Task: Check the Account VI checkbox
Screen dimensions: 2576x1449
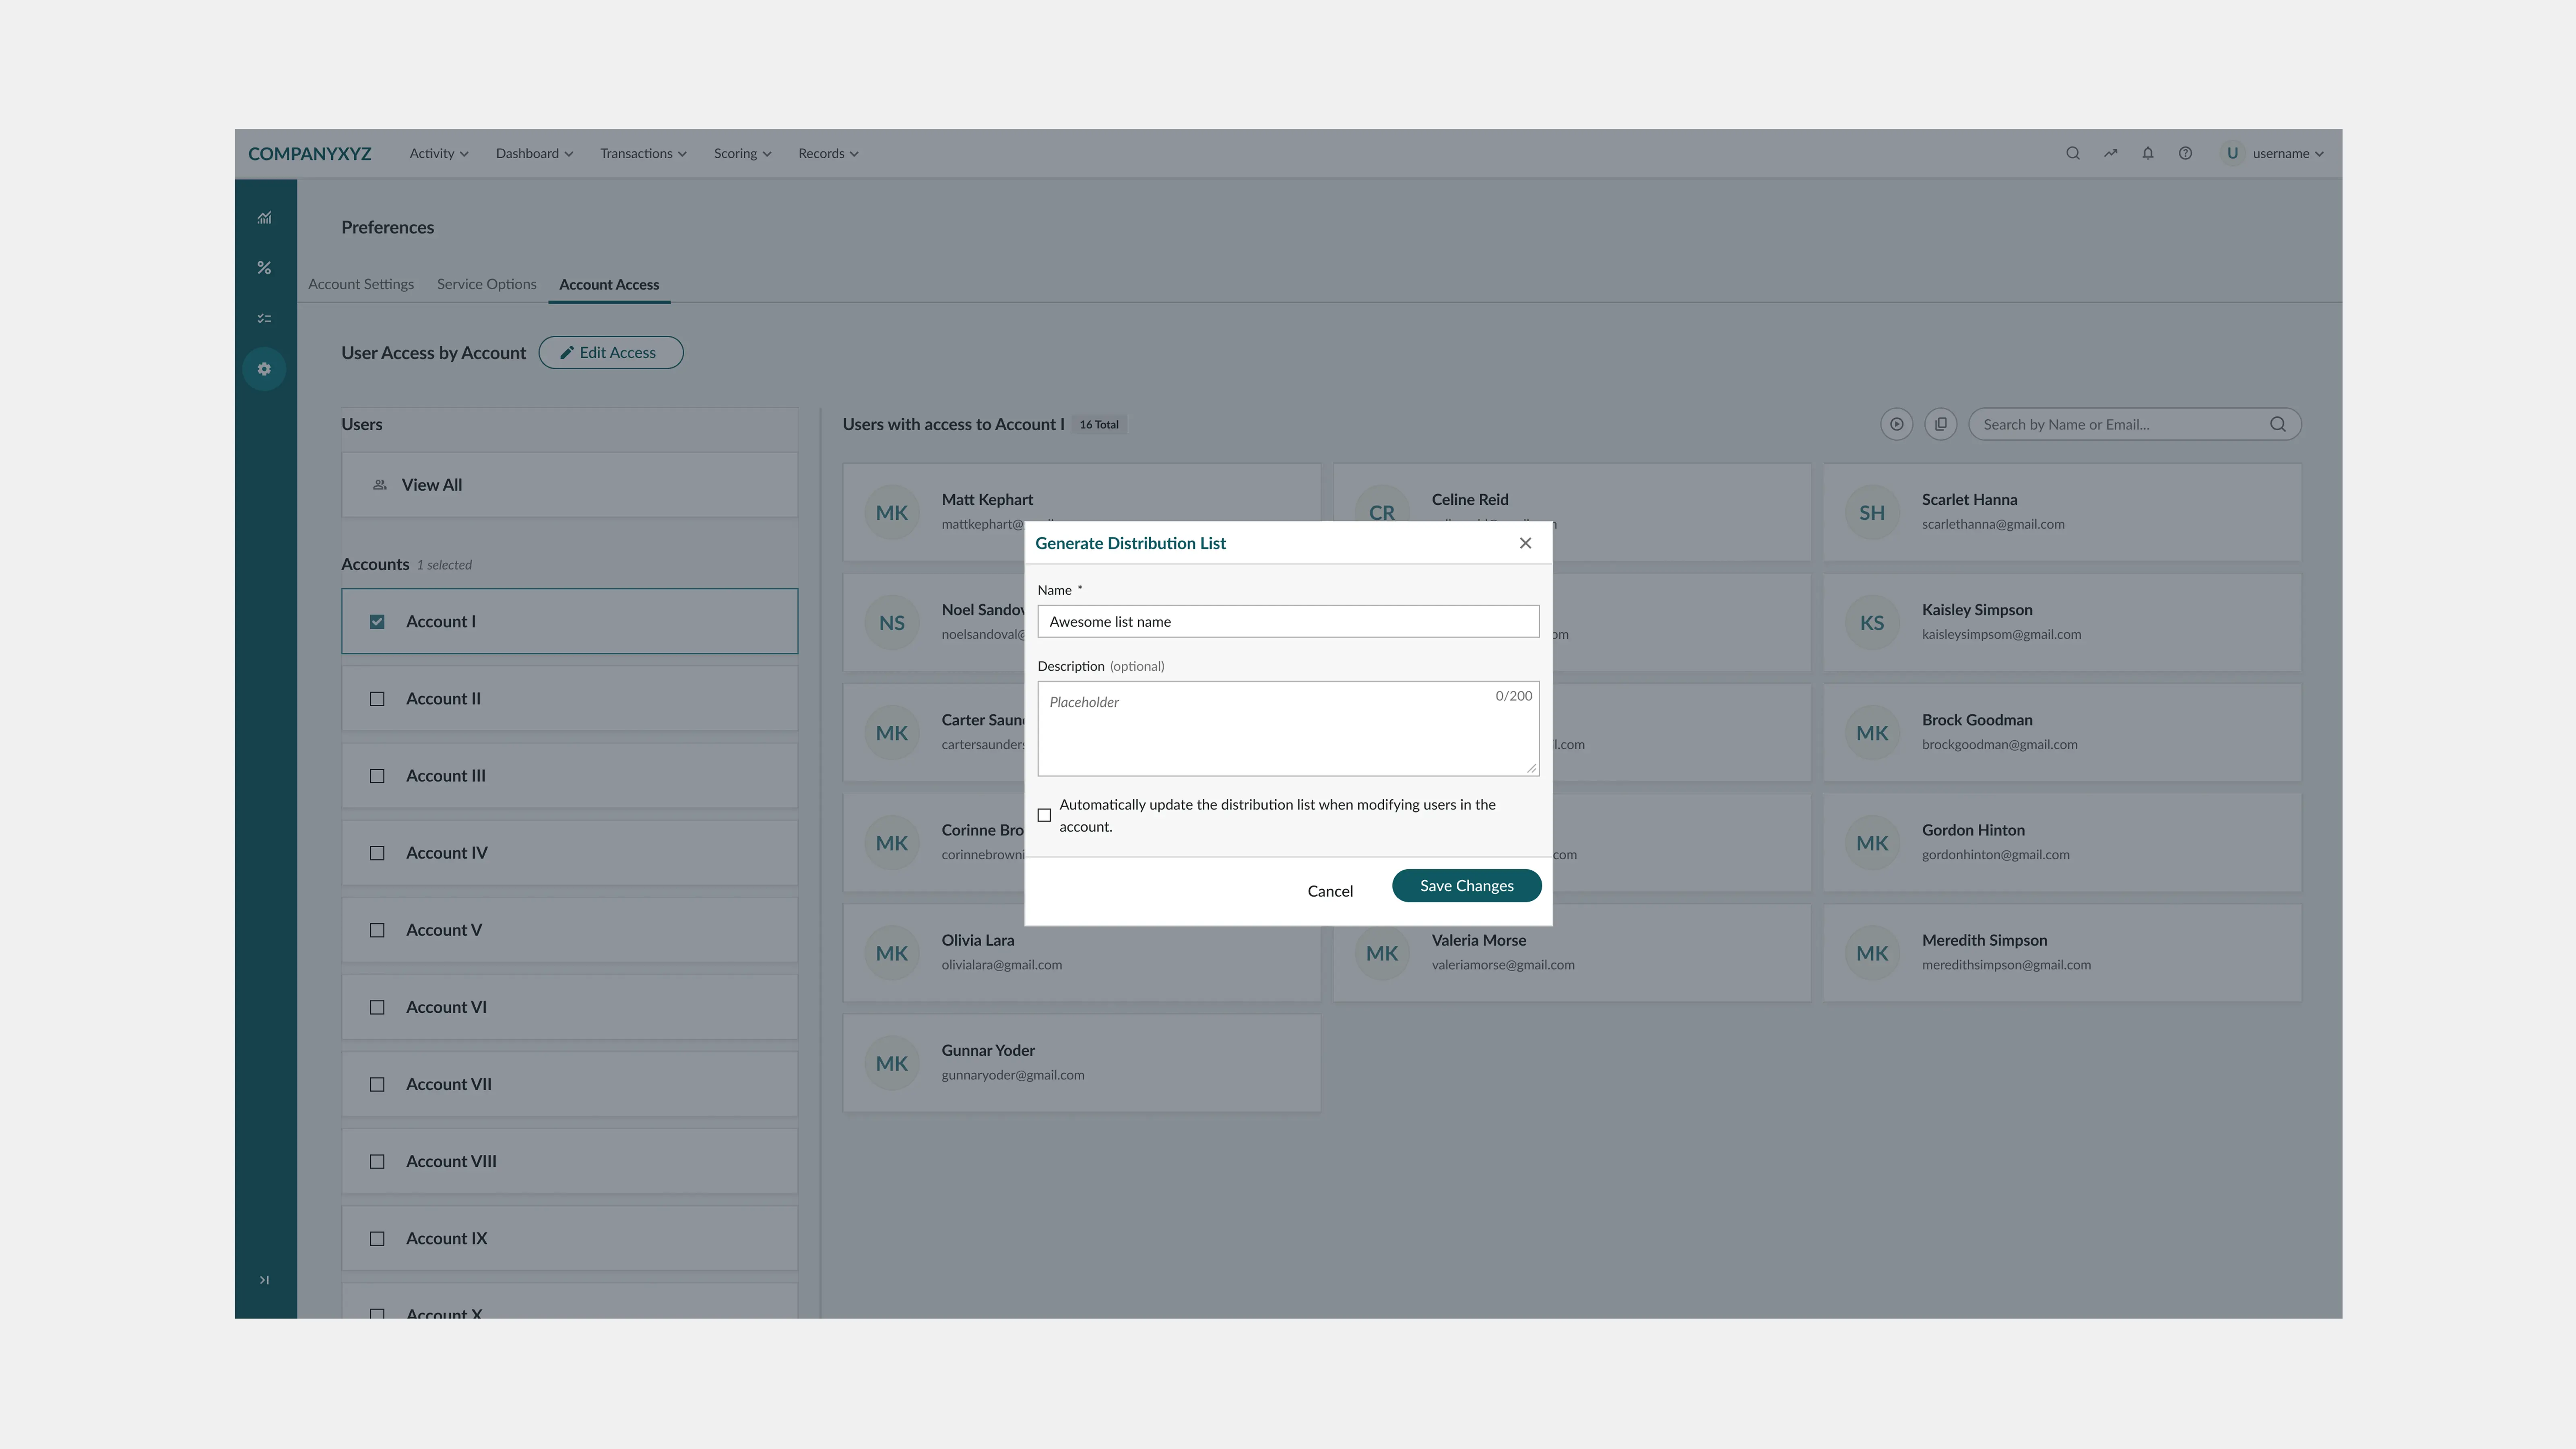Action: (377, 1007)
